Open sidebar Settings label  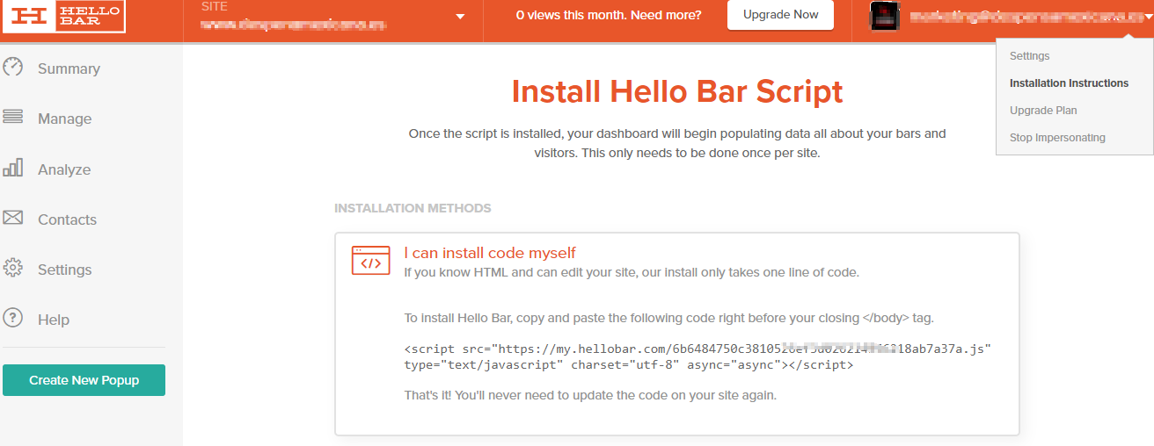(64, 270)
